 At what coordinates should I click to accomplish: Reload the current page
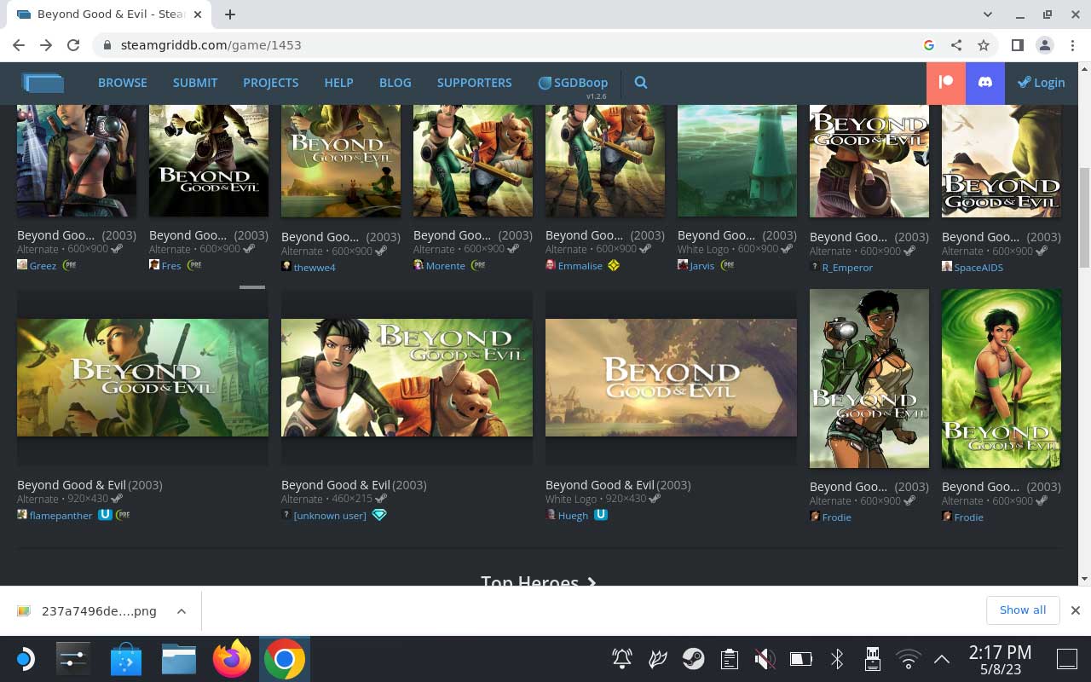point(73,45)
